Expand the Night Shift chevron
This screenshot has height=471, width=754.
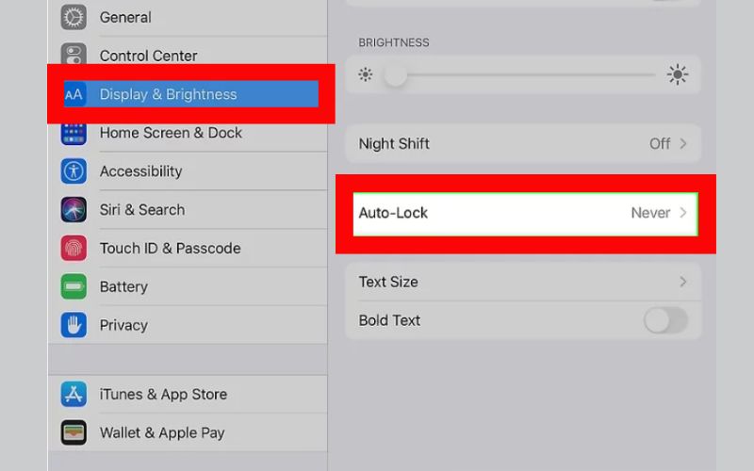click(682, 144)
